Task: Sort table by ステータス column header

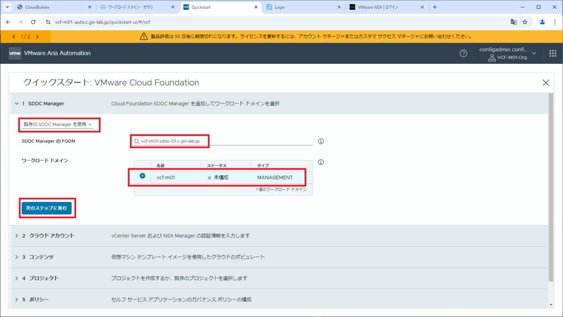Action: pos(217,166)
